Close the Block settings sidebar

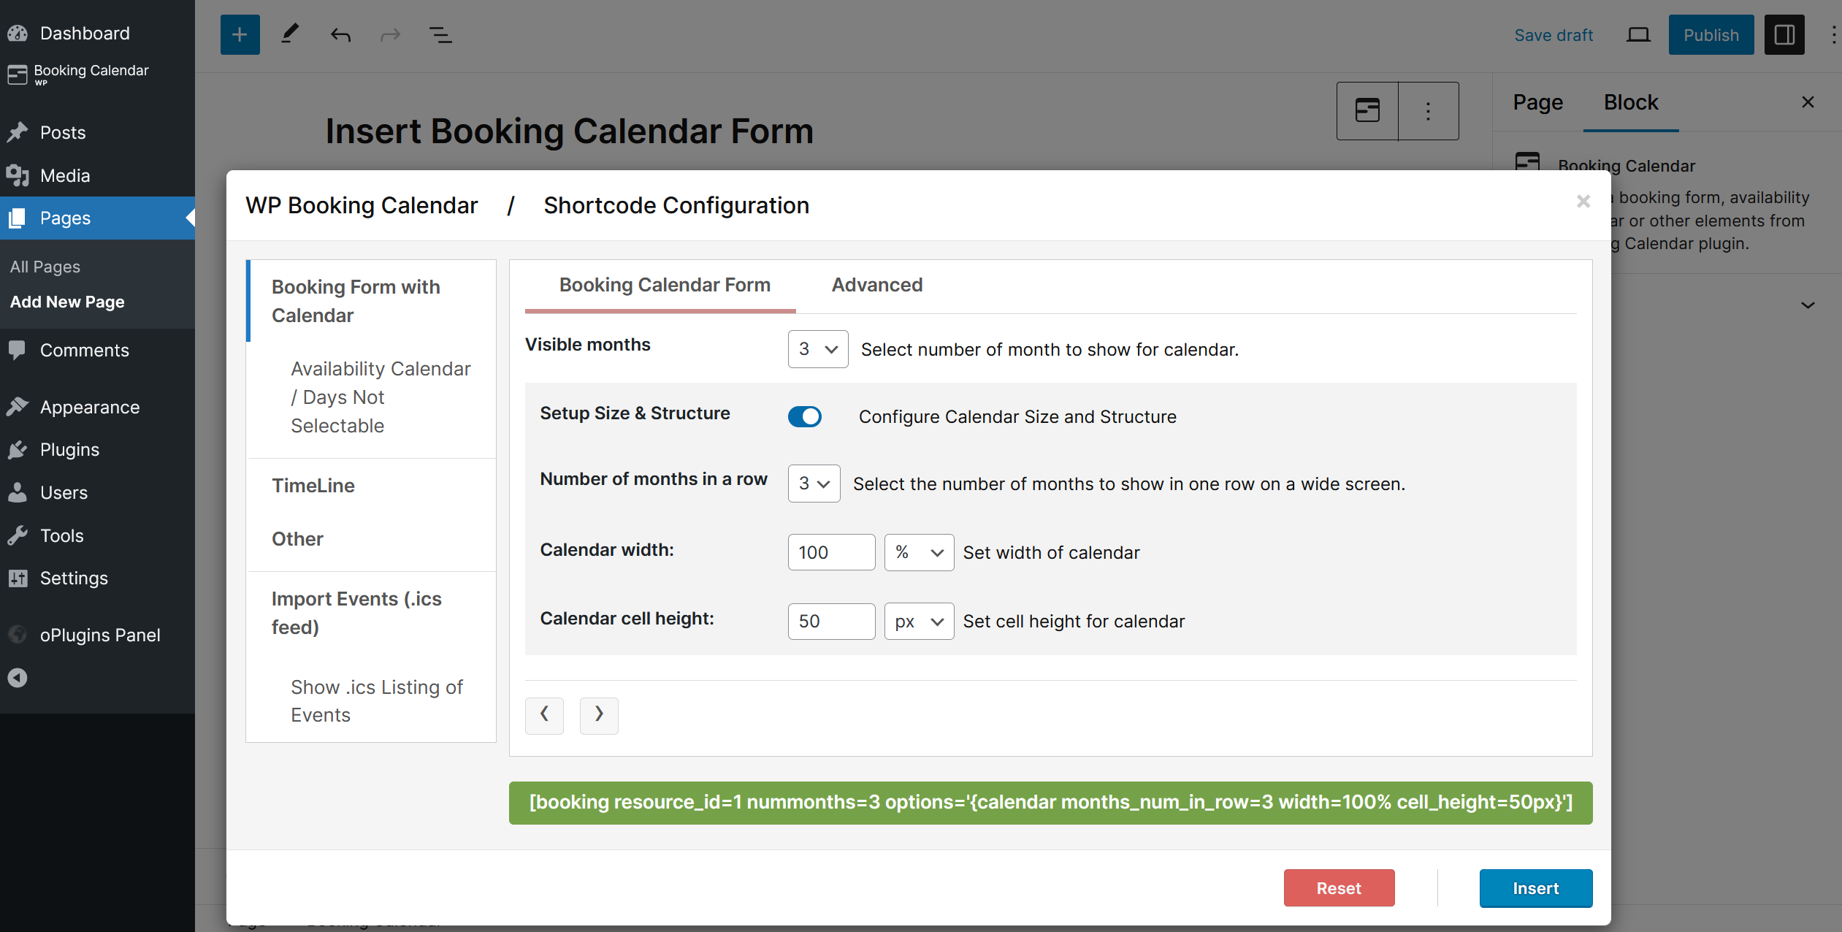coord(1808,102)
